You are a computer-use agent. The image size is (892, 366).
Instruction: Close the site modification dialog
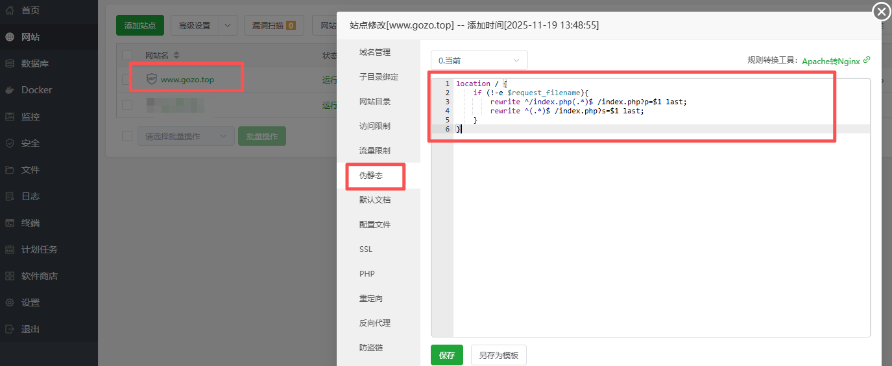pos(882,12)
